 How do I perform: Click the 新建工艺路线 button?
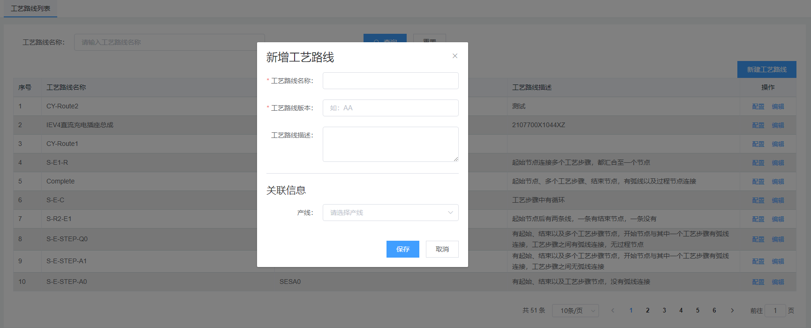coord(766,69)
